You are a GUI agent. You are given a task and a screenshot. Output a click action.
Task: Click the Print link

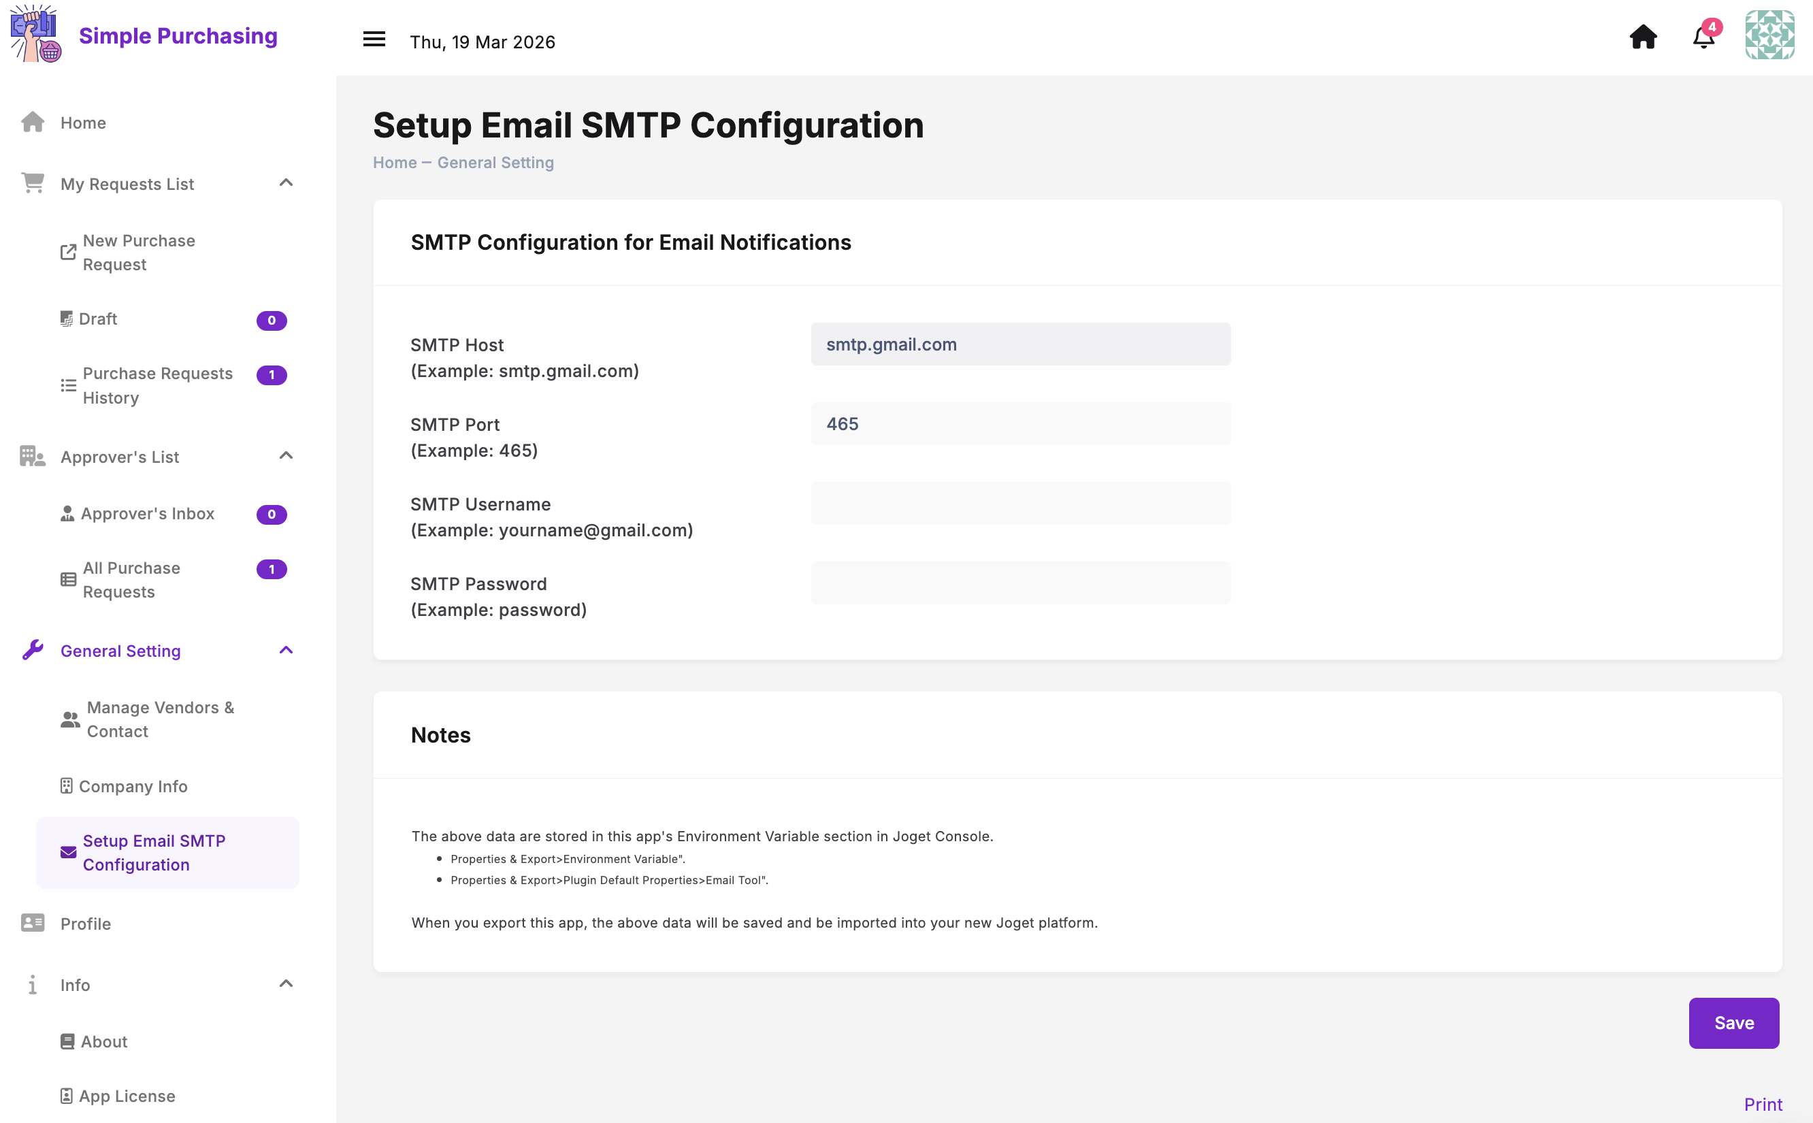click(x=1763, y=1105)
